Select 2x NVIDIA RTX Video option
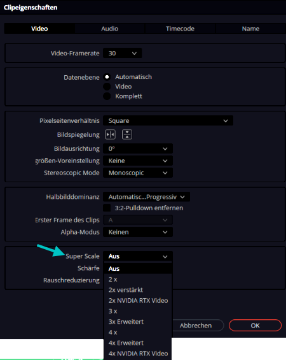The height and width of the screenshot is (360, 286). point(138,301)
